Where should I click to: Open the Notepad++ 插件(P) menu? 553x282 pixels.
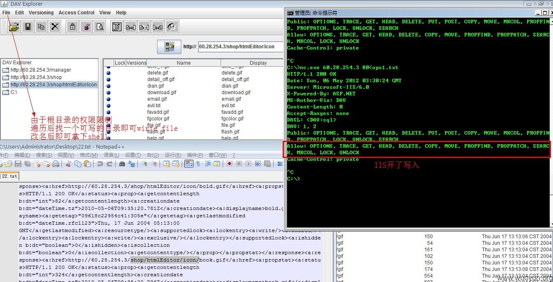click(195, 155)
